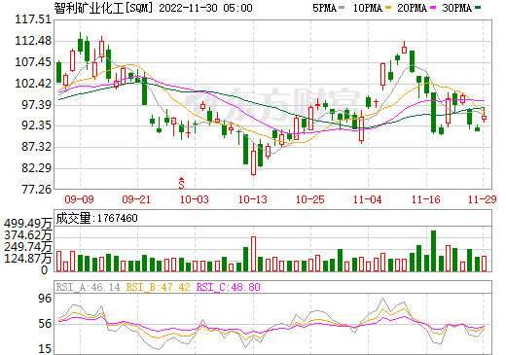Click the 10-03 date label

[195, 199]
